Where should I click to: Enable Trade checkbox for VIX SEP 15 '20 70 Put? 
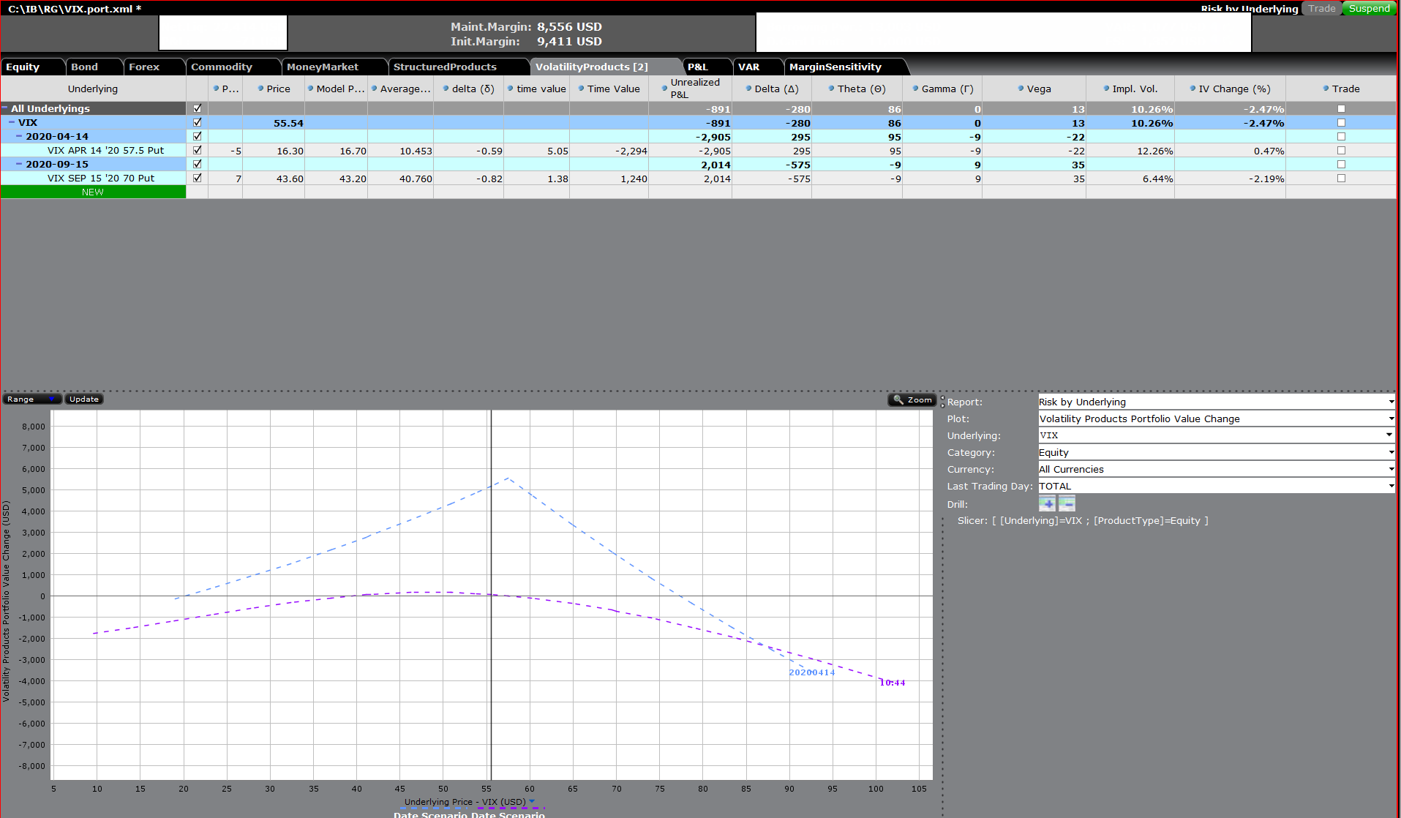point(1340,178)
